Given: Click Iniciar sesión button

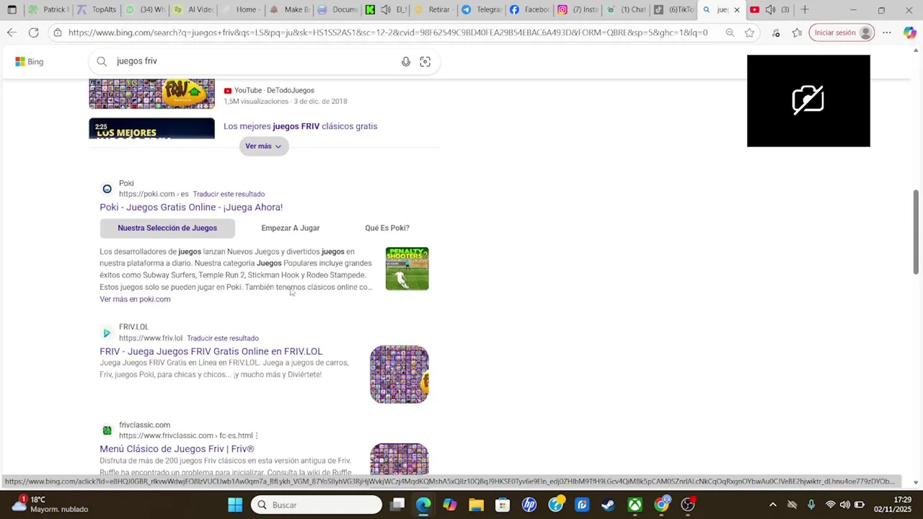Looking at the screenshot, I should point(842,32).
